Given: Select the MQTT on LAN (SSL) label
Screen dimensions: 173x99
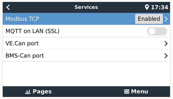Looking at the screenshot, I should pyautogui.click(x=32, y=31).
